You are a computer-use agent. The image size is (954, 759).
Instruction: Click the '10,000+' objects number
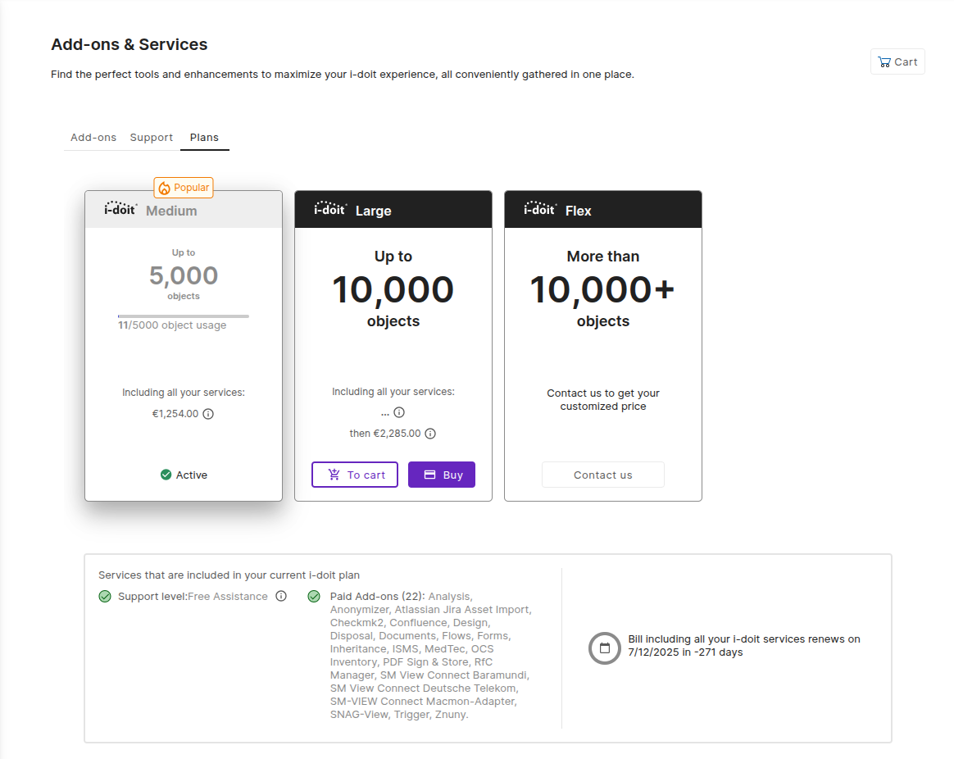[602, 289]
